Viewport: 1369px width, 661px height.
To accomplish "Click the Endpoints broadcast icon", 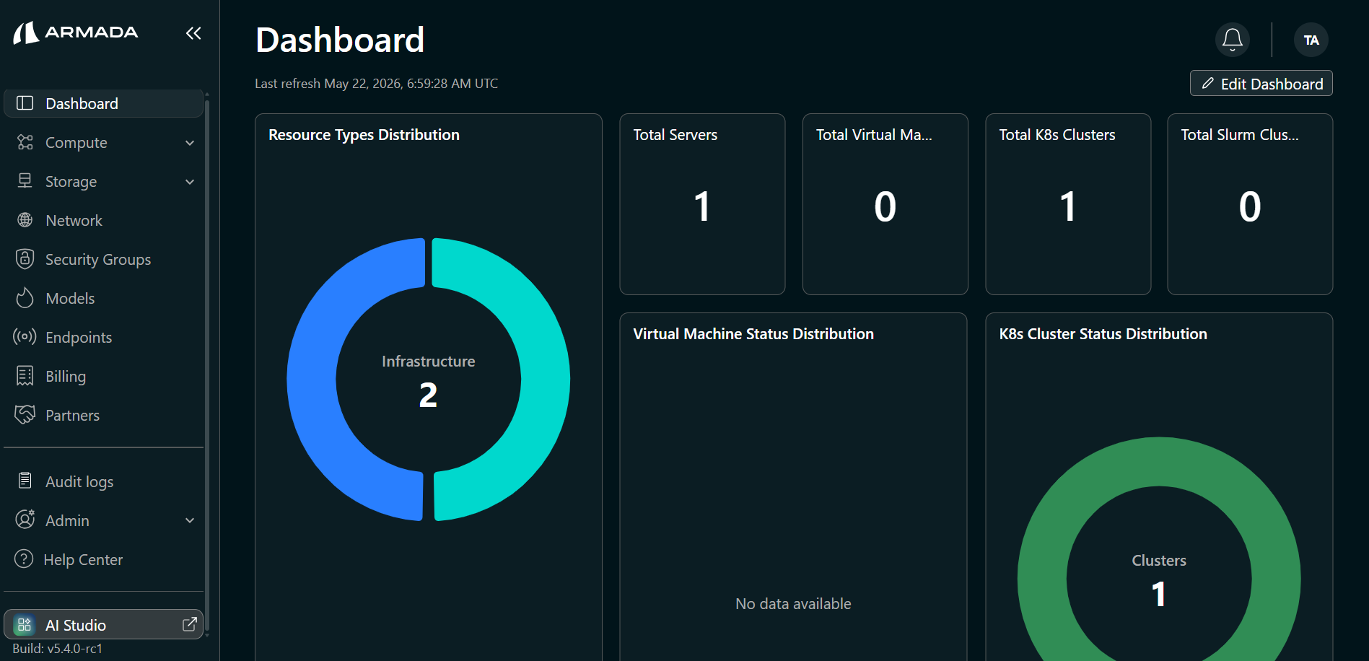I will 25,337.
